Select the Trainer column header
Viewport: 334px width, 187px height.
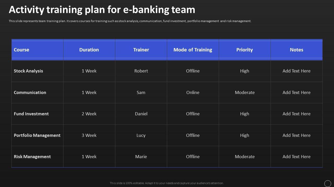[x=141, y=50]
